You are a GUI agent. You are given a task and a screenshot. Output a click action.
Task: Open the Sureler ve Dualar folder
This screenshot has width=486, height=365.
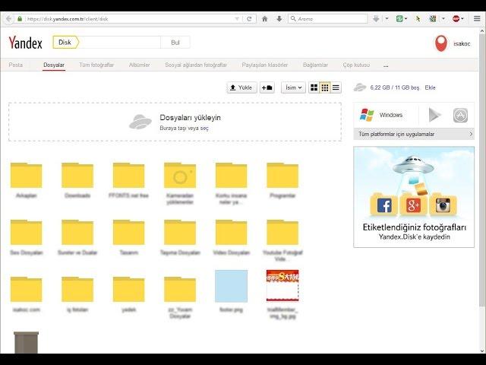77,233
